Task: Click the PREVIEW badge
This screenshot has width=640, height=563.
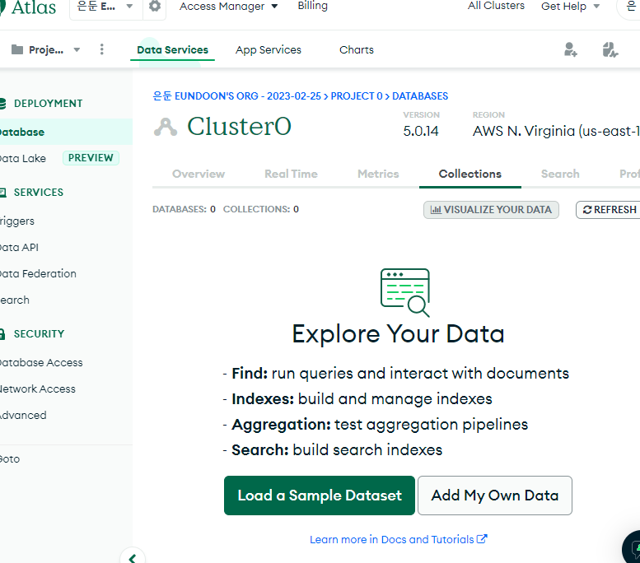Action: 91,158
